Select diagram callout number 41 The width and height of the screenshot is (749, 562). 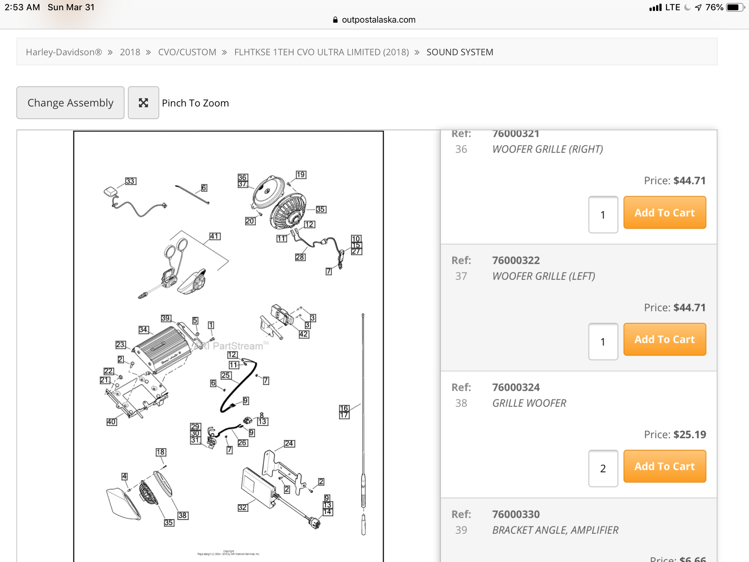click(x=215, y=236)
